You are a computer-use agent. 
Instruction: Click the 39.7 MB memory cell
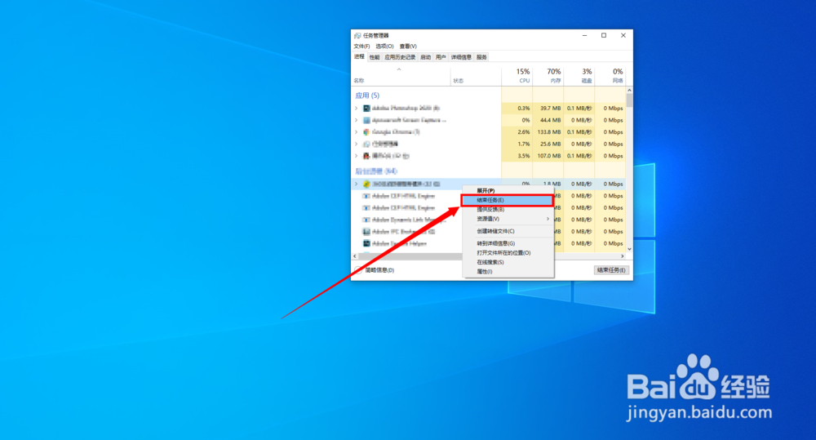tap(548, 109)
